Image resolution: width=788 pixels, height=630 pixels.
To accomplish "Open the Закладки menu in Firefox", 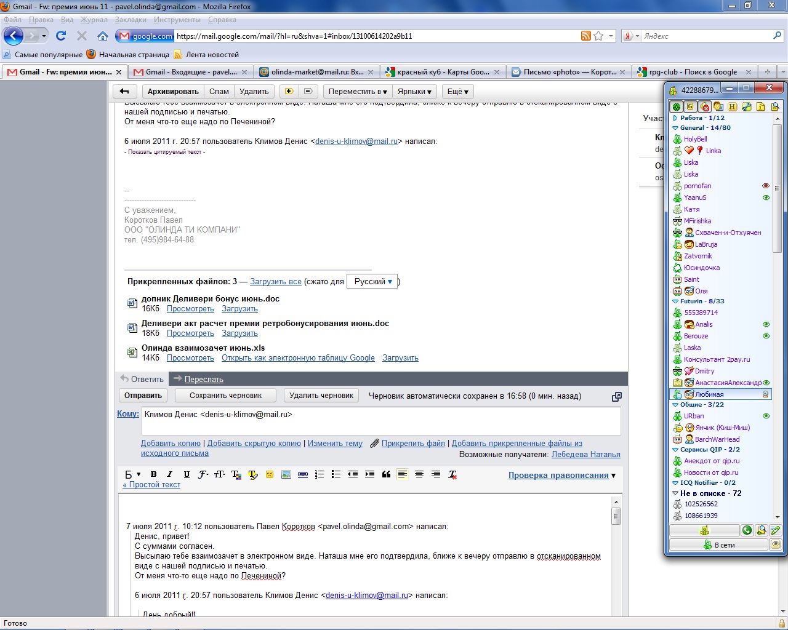I will pos(130,20).
